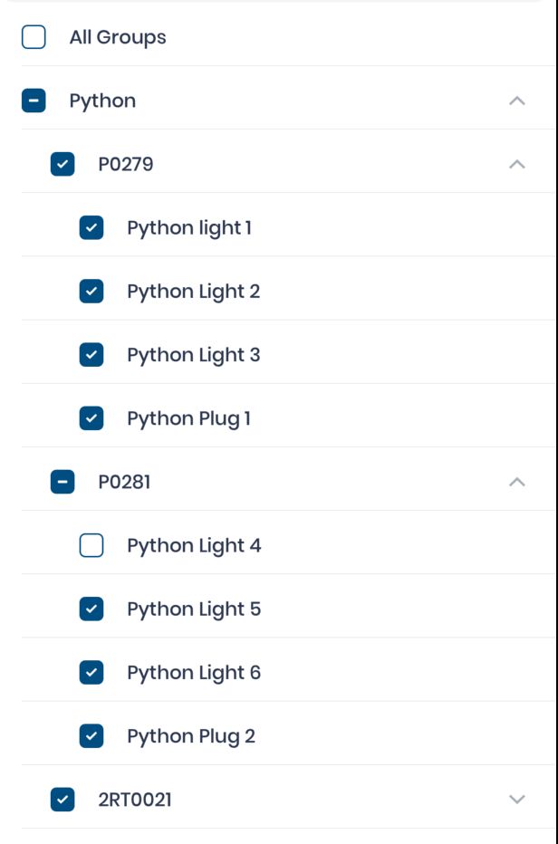558x844 pixels.
Task: Collapse the Python group chevron
Action: [x=517, y=101]
